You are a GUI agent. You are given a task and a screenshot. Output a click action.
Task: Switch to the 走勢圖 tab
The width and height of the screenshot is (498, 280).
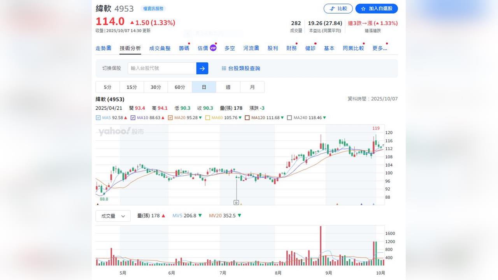tap(103, 48)
